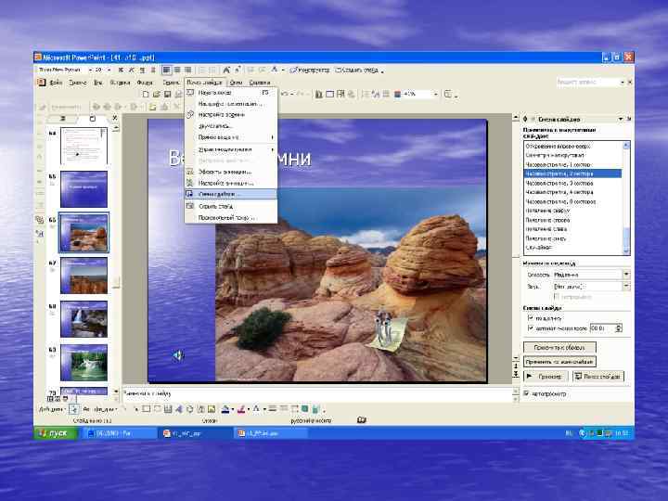Center-align text in the formatting toolbar
The height and width of the screenshot is (501, 668).
pos(177,70)
